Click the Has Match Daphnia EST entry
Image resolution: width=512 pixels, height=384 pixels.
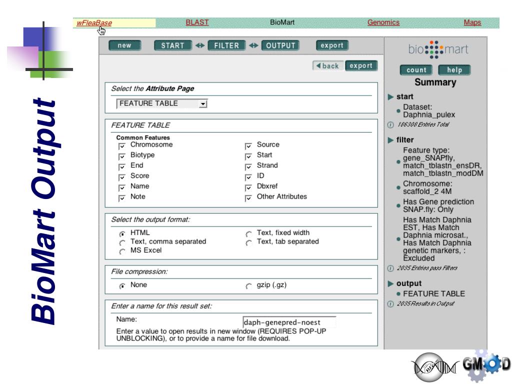pyautogui.click(x=437, y=239)
